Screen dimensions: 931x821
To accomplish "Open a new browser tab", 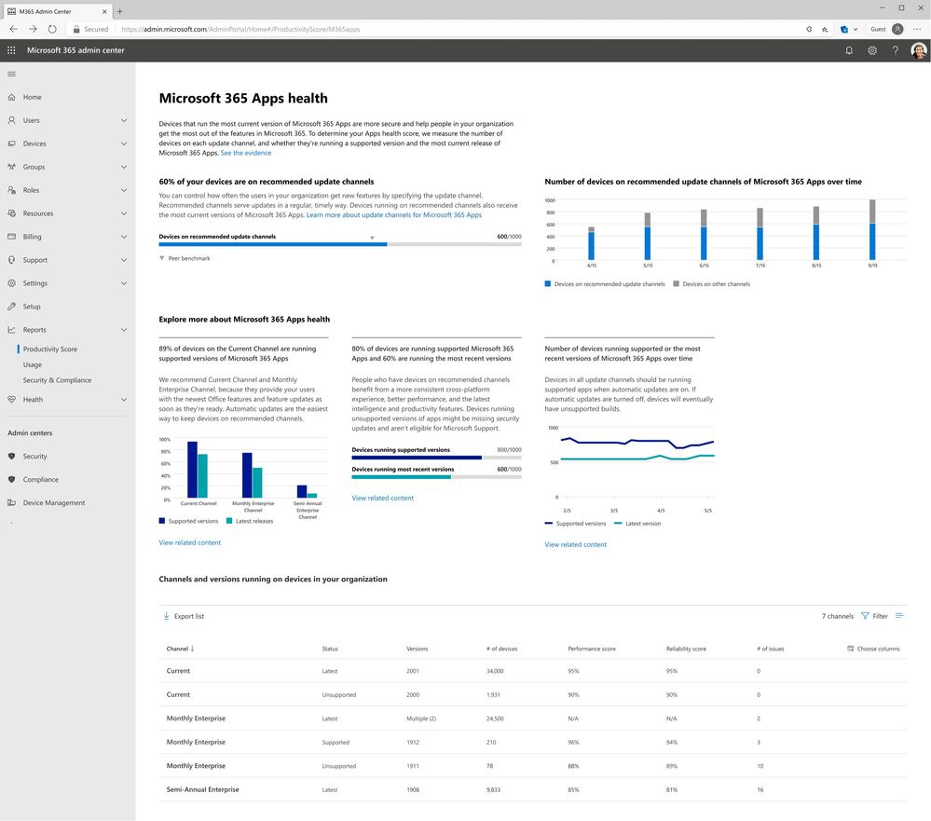I will click(120, 11).
